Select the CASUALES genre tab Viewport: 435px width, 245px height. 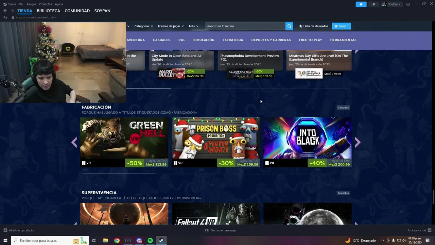[x=161, y=40]
